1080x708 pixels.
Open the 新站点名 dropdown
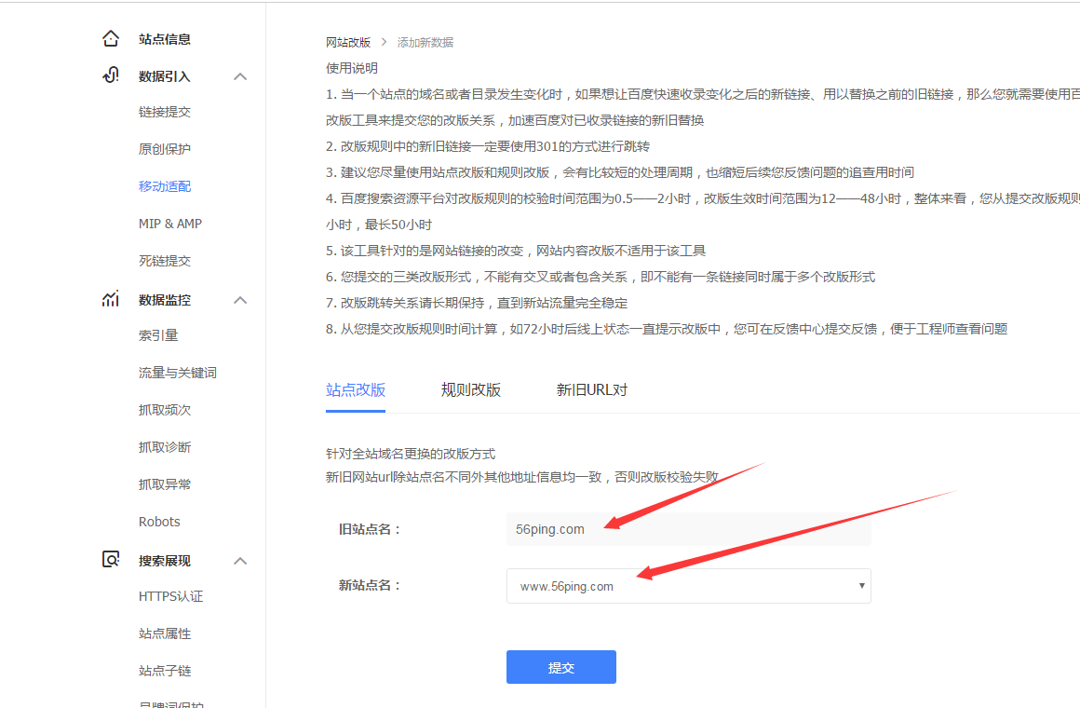pyautogui.click(x=688, y=586)
